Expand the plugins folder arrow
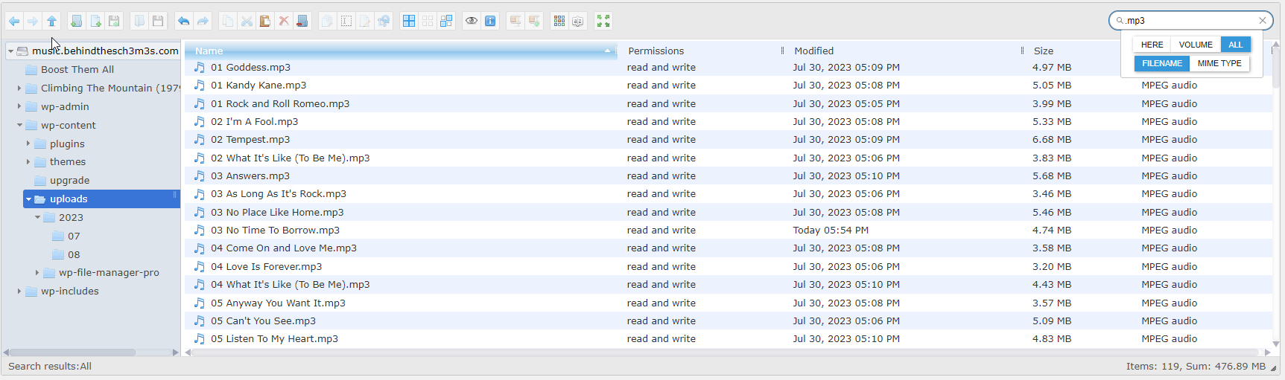This screenshot has width=1285, height=380. [x=28, y=144]
